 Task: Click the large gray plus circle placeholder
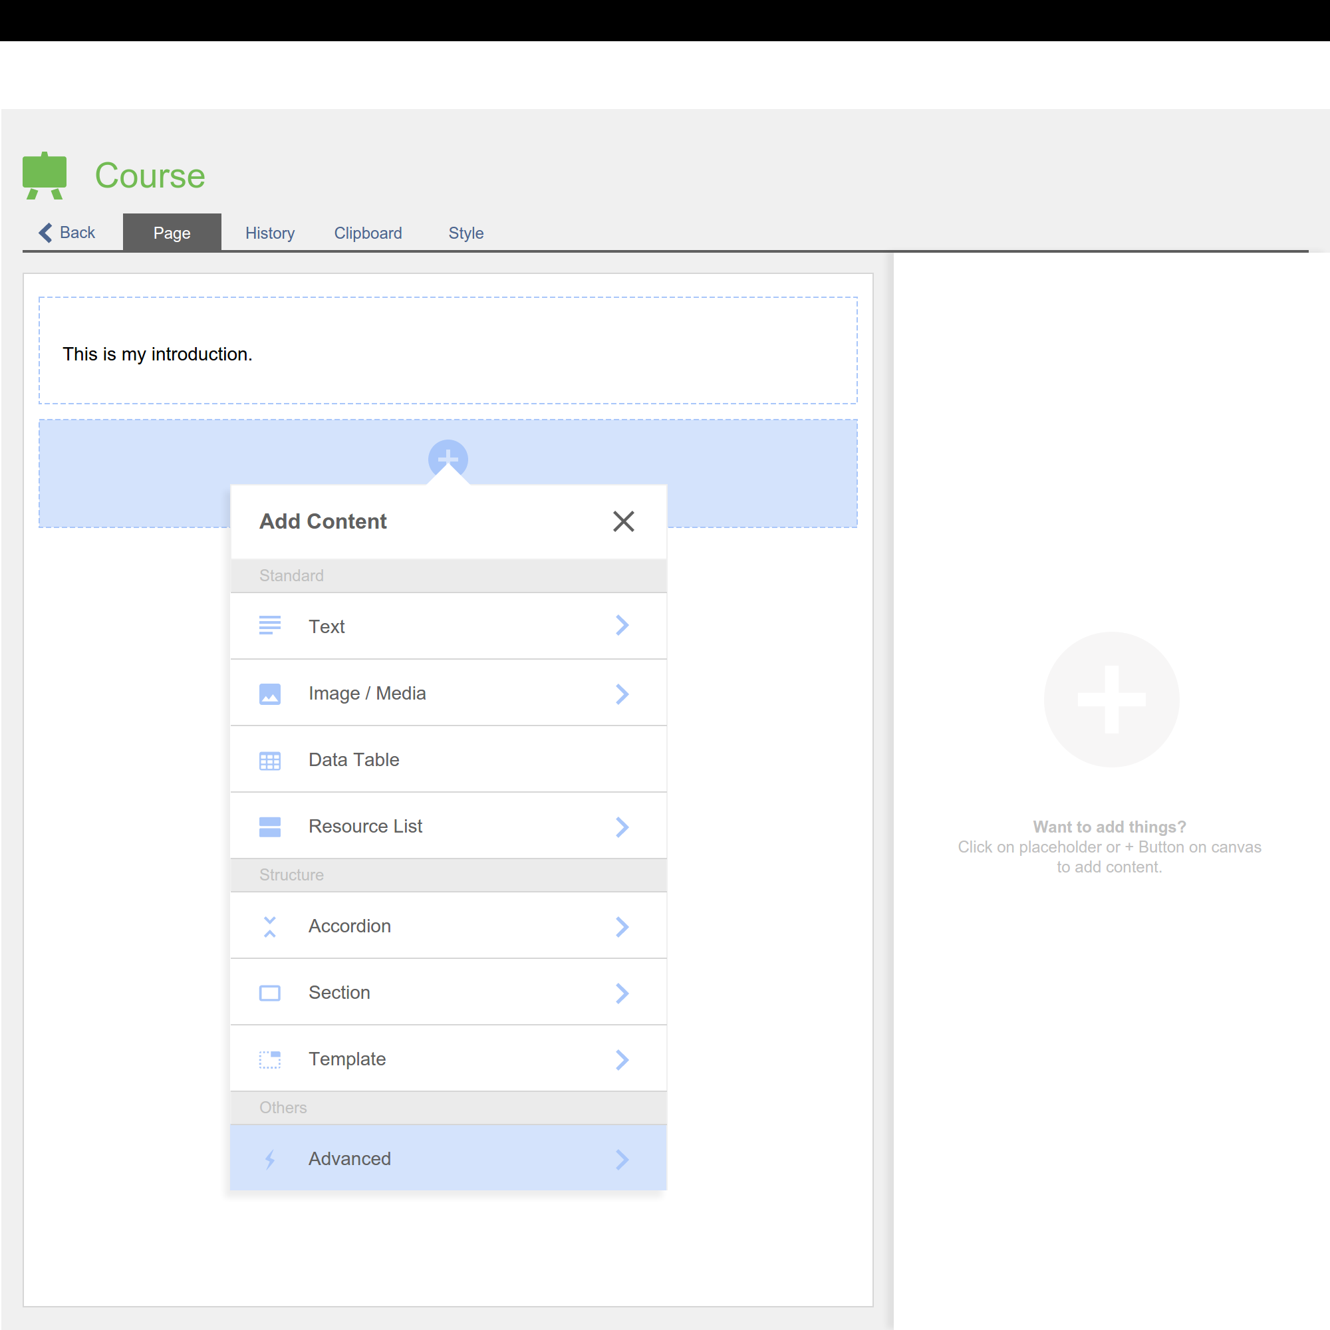click(x=1111, y=699)
